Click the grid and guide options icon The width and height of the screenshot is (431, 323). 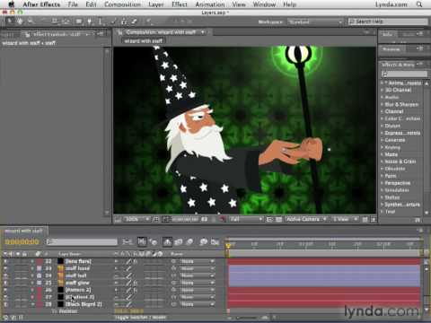pyautogui.click(x=156, y=220)
